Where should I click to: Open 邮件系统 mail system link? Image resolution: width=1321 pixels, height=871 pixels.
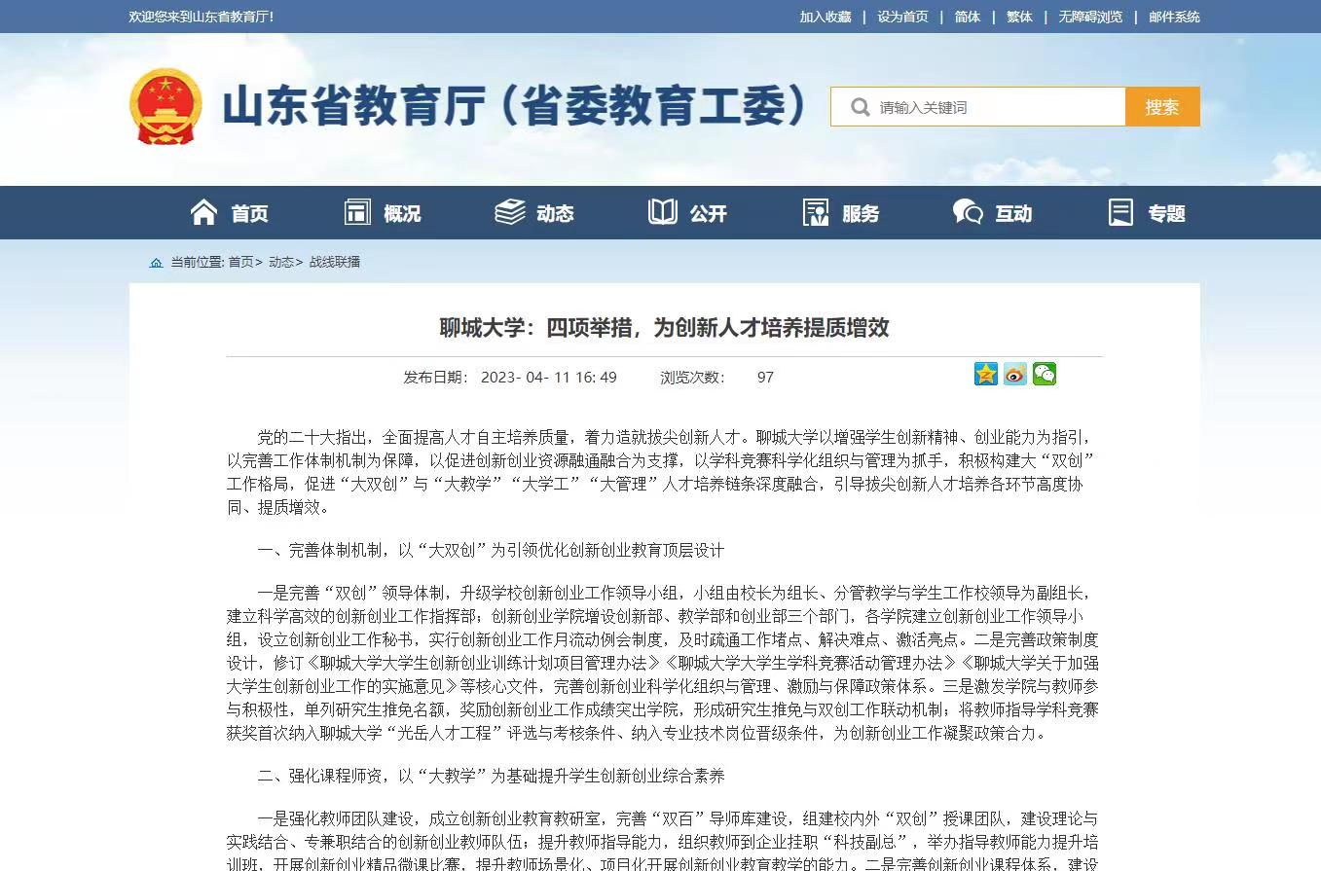(1174, 17)
